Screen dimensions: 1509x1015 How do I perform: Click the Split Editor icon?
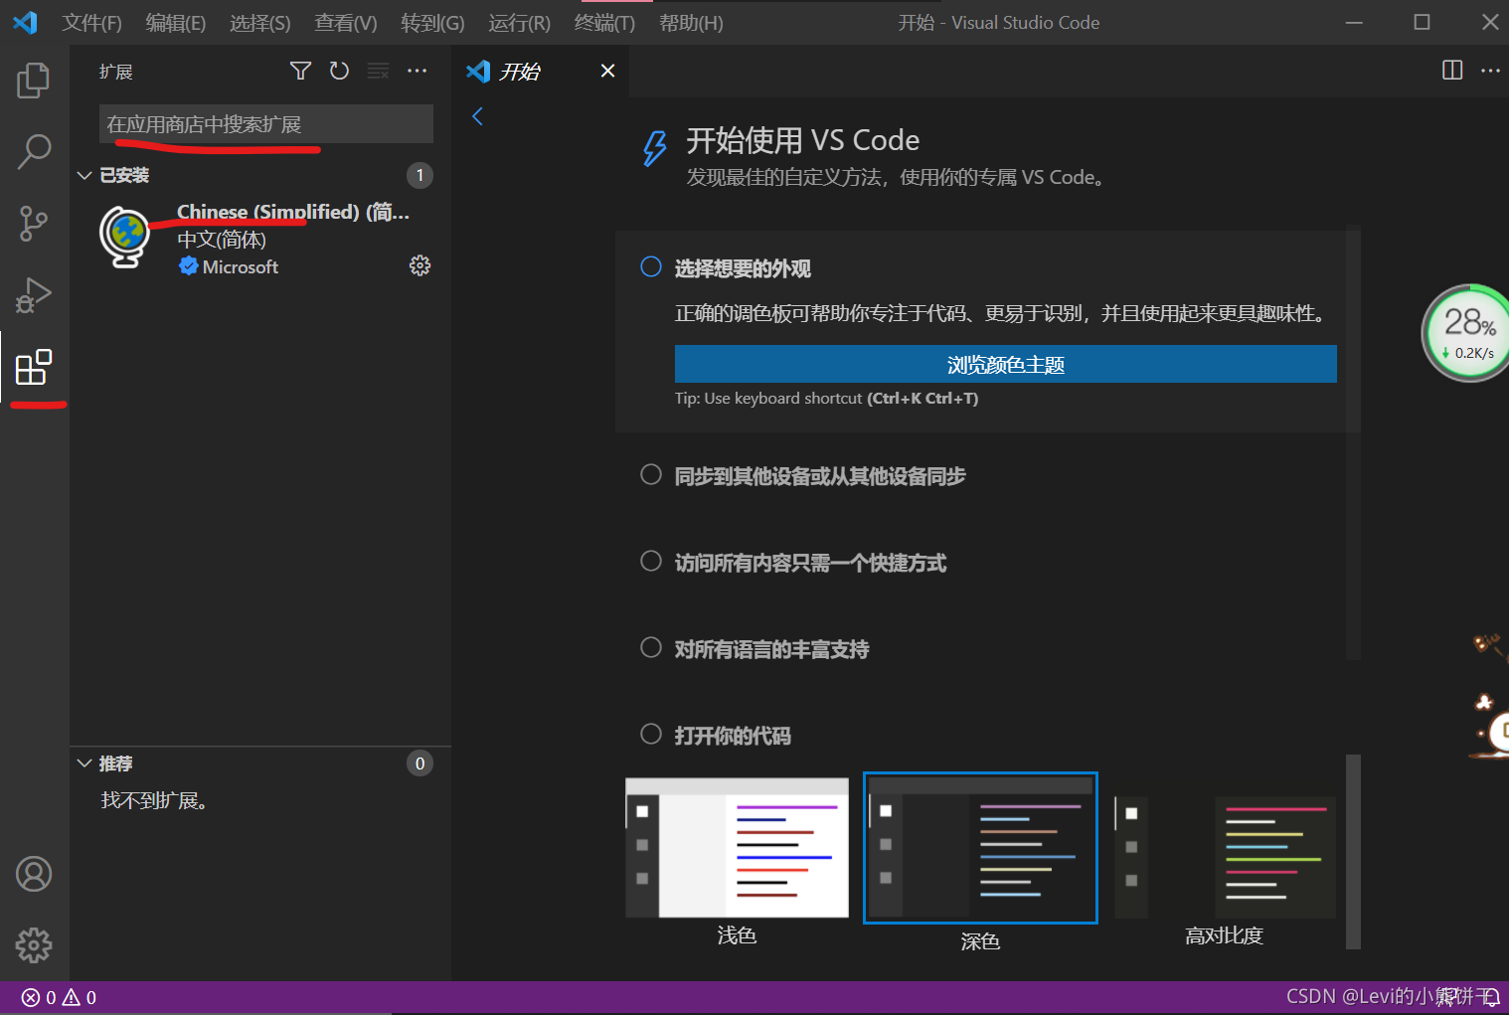tap(1451, 71)
